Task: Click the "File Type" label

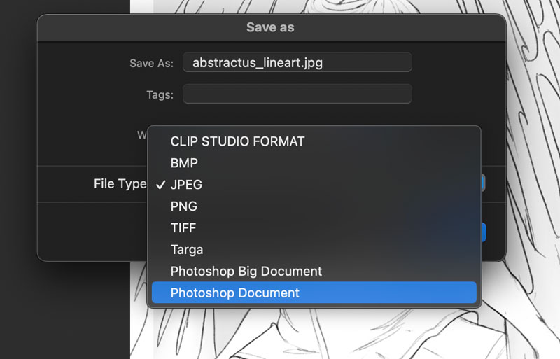Action: coord(120,184)
